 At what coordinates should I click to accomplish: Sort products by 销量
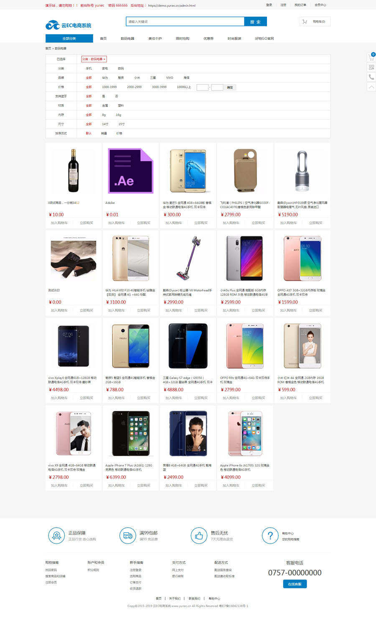click(x=104, y=133)
